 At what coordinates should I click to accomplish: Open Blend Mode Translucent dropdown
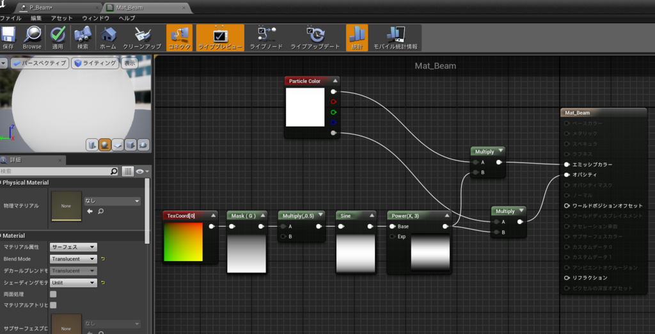click(x=74, y=259)
